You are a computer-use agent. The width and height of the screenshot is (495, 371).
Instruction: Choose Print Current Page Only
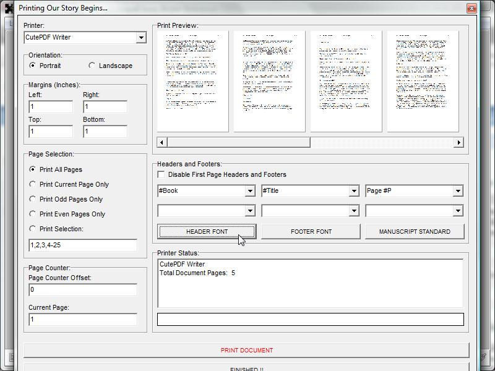[x=33, y=184]
